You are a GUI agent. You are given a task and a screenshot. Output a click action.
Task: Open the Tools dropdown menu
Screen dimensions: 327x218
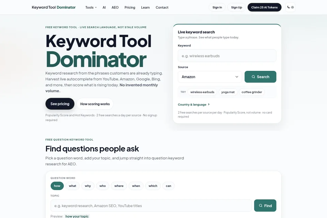[x=91, y=7]
